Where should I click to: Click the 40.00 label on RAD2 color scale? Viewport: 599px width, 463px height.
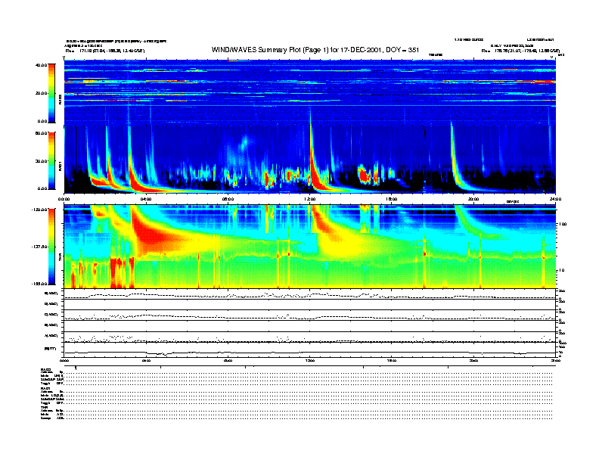[41, 65]
